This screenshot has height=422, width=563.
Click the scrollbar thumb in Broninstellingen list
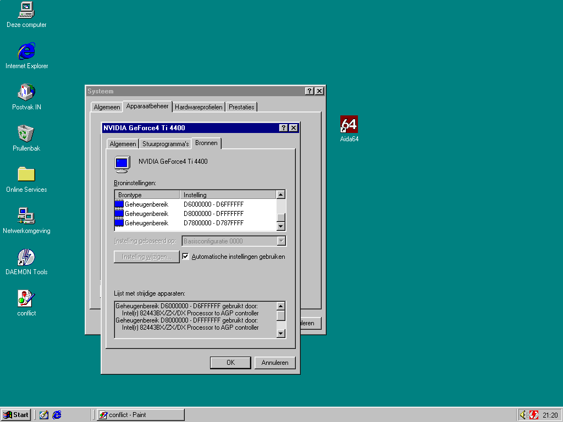[x=281, y=218]
